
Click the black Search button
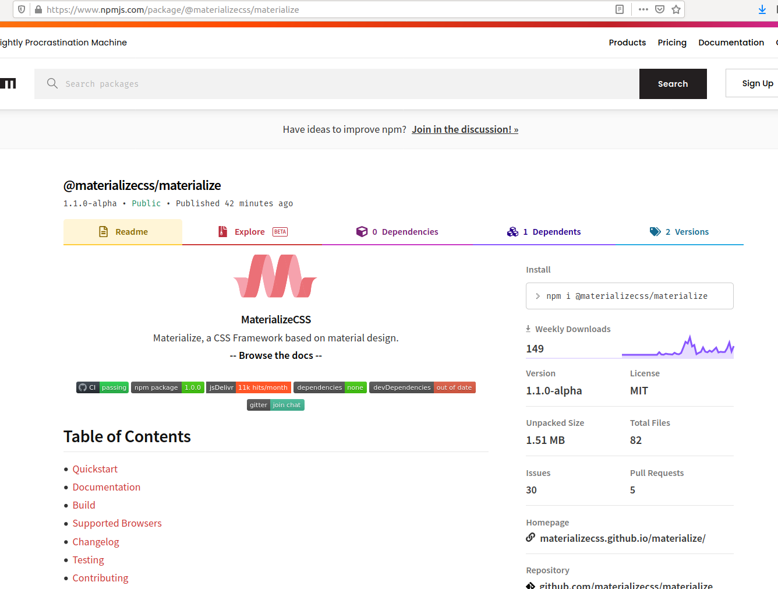click(x=673, y=84)
